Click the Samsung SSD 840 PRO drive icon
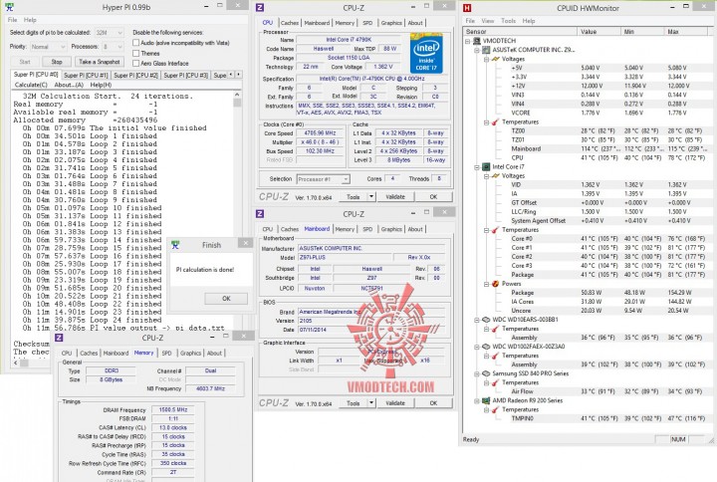This screenshot has height=482, width=717. (486, 373)
